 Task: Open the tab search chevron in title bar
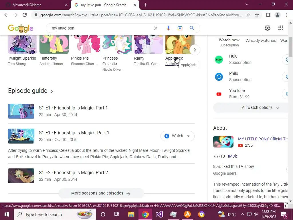[x=247, y=4]
